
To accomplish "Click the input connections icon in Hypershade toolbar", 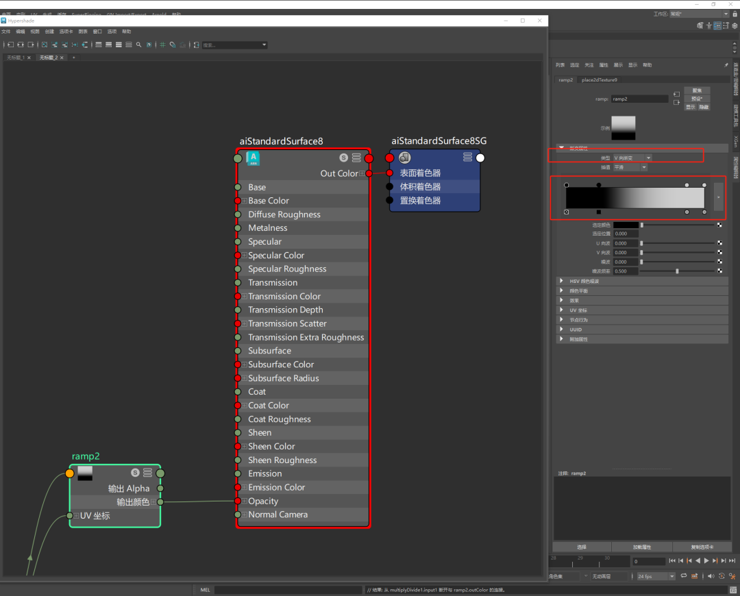I will coord(10,45).
